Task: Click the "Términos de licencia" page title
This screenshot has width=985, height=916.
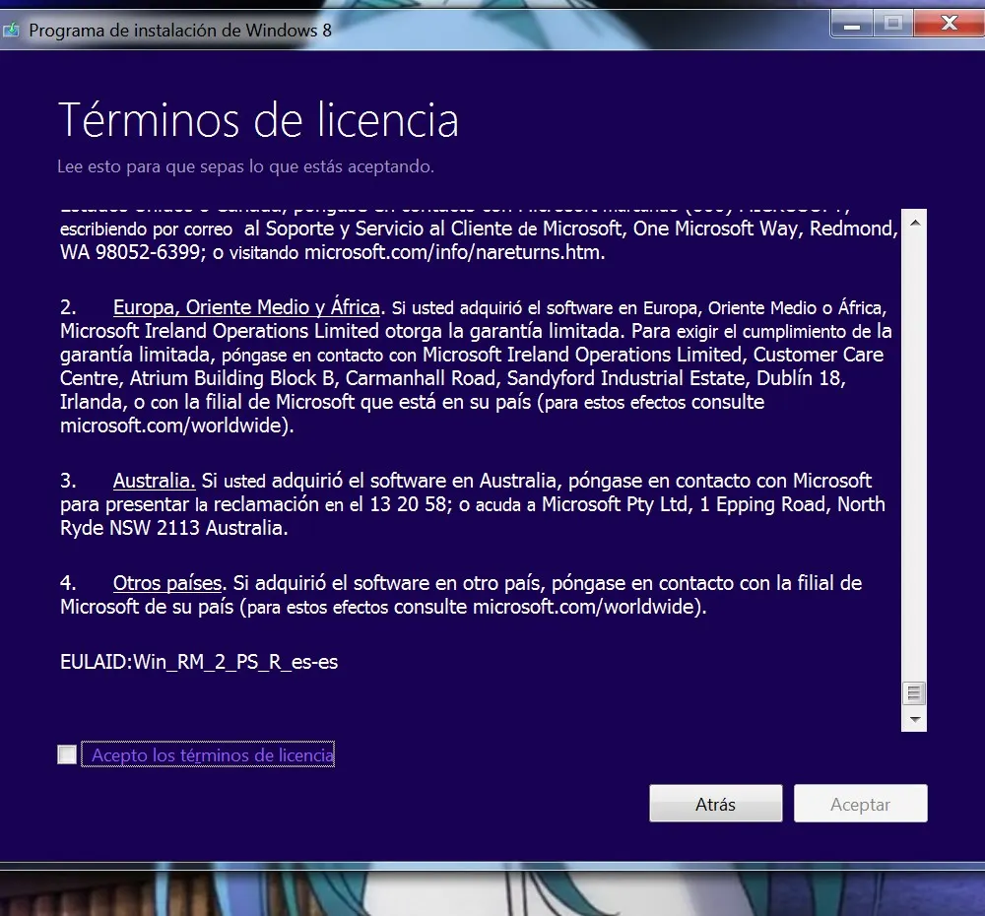Action: click(259, 119)
